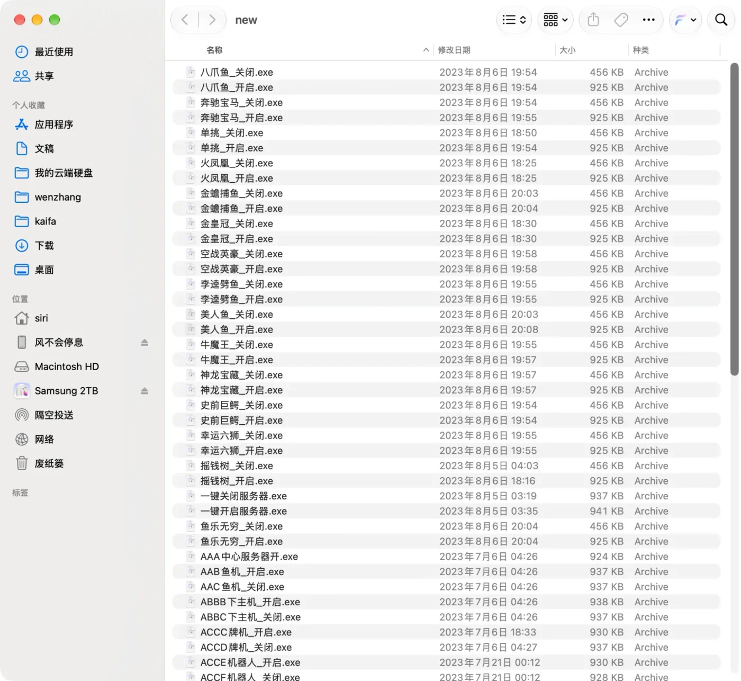
Task: Click the Tag toolbar icon
Action: (621, 20)
